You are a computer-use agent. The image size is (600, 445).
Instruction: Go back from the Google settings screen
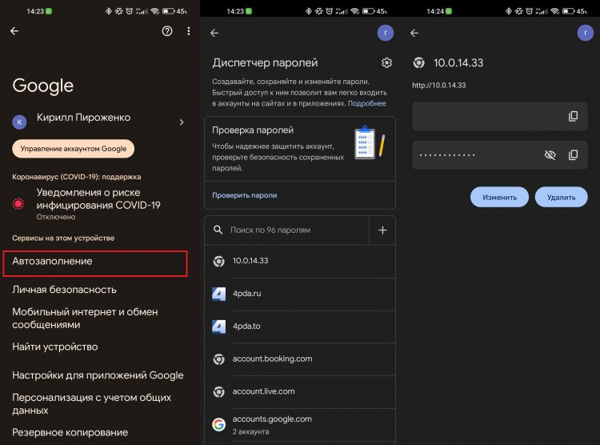click(x=14, y=31)
